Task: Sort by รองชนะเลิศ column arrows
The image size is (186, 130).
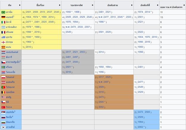Action: 92,5
